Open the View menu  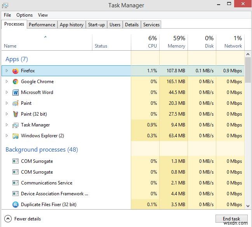coord(43,15)
